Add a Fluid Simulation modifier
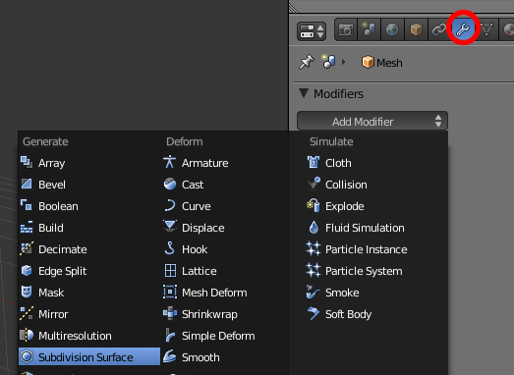This screenshot has height=375, width=514. coord(376,228)
